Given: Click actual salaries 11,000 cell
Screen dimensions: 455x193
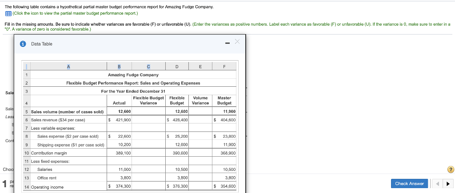Looking at the screenshot, I should [x=119, y=170].
